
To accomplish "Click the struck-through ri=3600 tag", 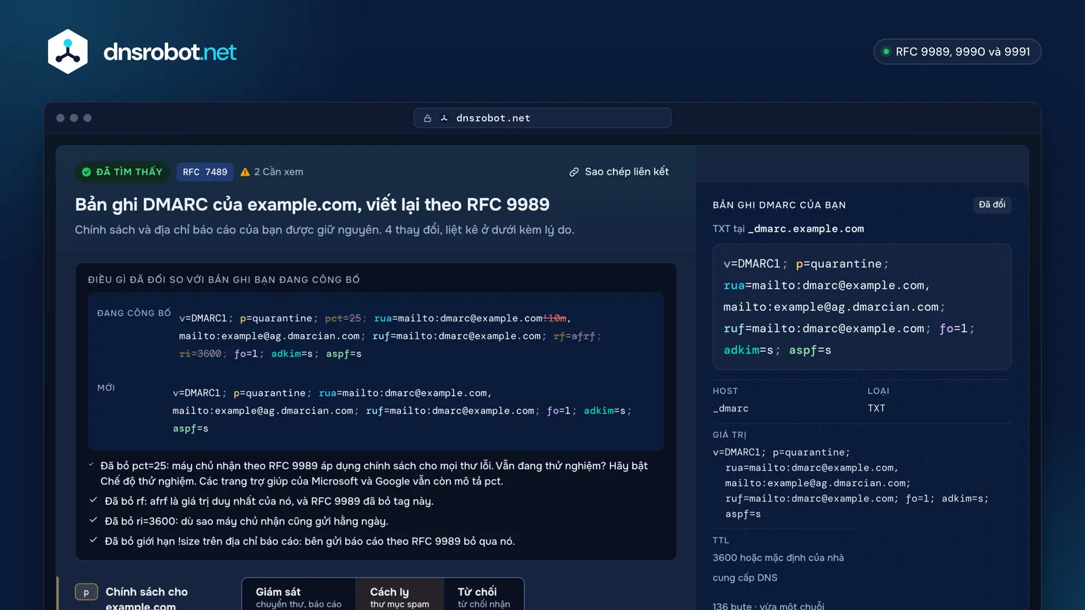I will click(200, 354).
